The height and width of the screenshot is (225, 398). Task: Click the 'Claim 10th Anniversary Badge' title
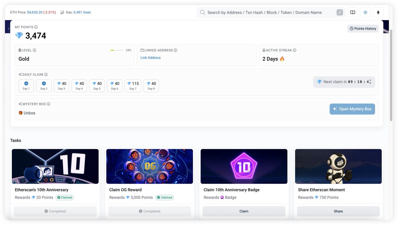[232, 190]
